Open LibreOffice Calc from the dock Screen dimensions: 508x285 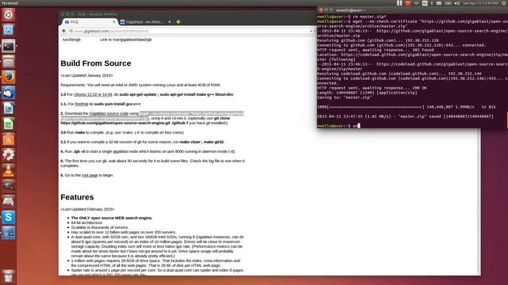tap(9, 124)
